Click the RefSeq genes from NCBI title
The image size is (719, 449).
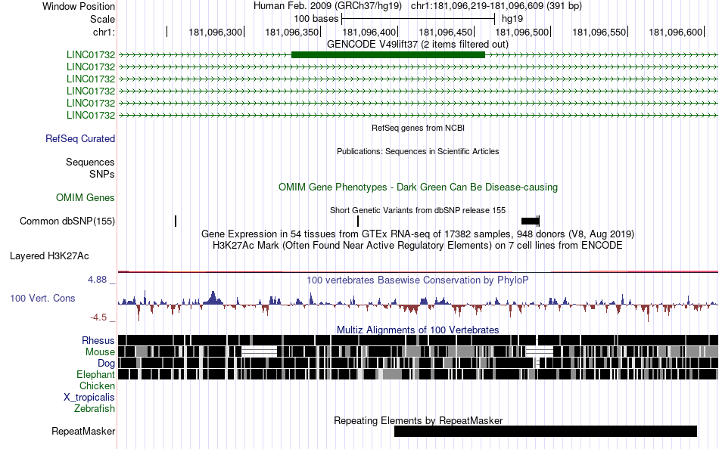coord(419,129)
